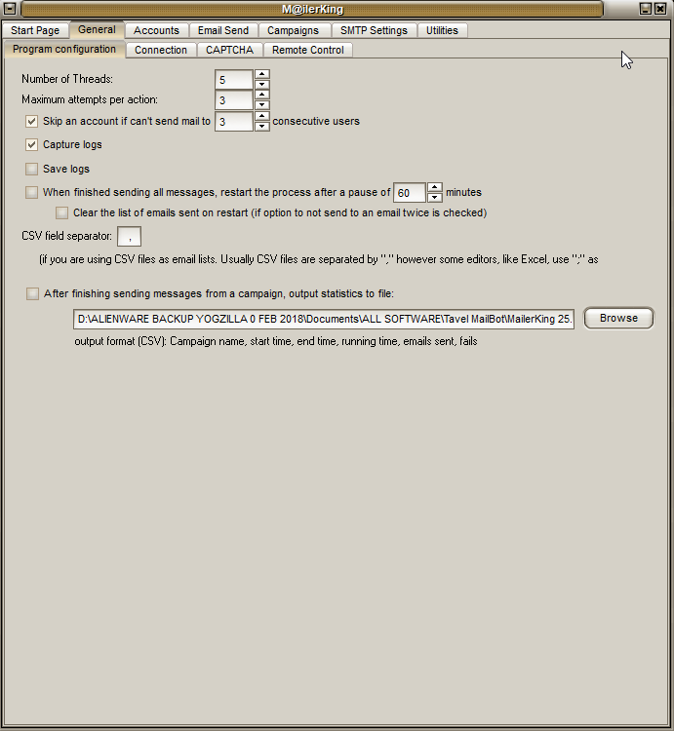Disable the Capture logs checkbox

click(32, 144)
